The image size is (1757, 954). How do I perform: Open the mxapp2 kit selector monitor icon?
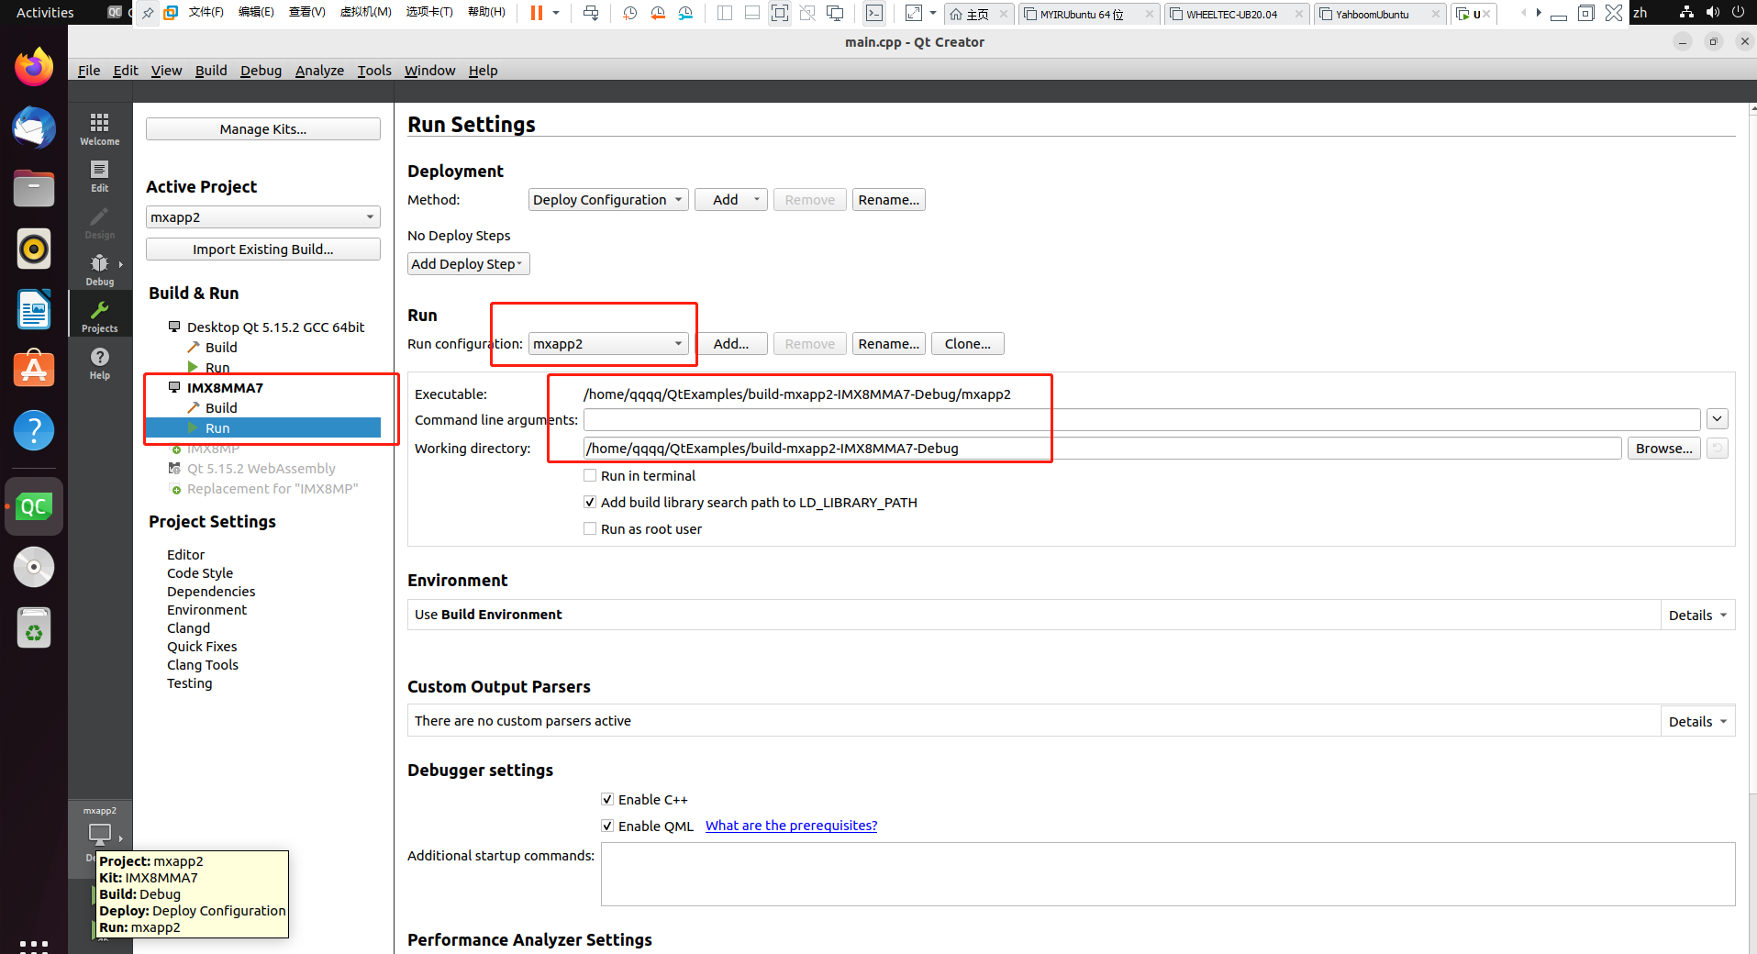99,834
